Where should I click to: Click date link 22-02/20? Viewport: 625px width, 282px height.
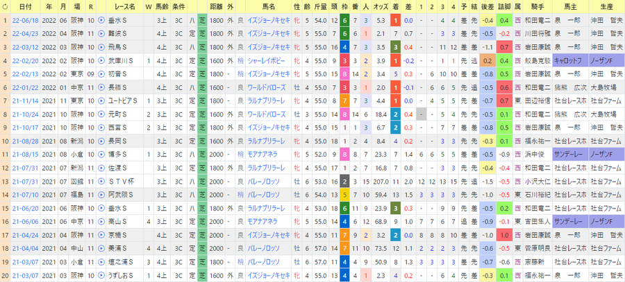click(26, 61)
